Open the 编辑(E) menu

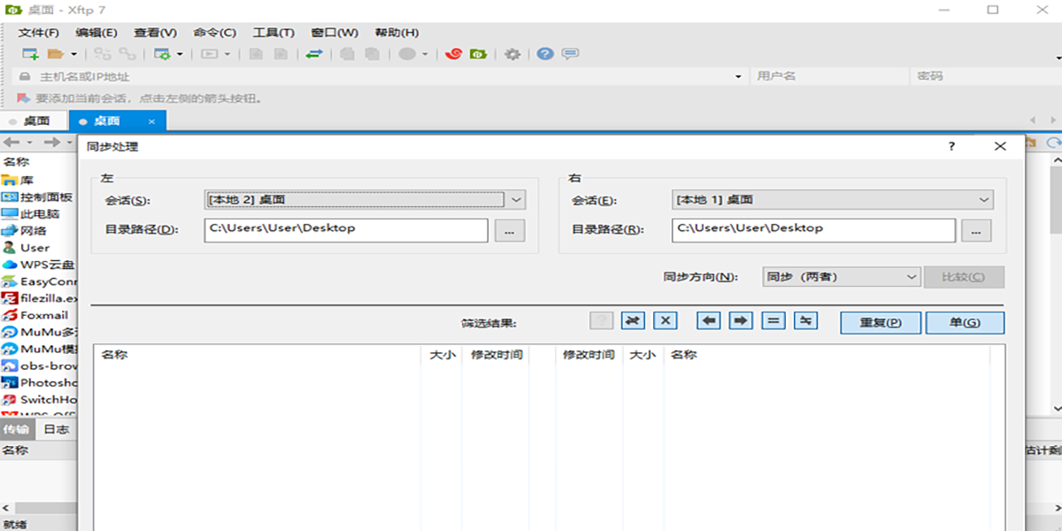click(x=96, y=33)
